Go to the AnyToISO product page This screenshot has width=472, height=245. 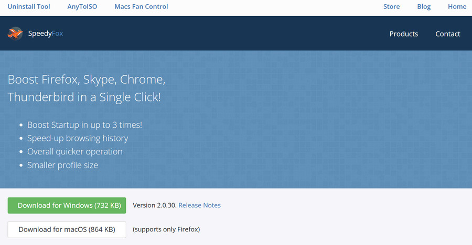click(x=82, y=7)
